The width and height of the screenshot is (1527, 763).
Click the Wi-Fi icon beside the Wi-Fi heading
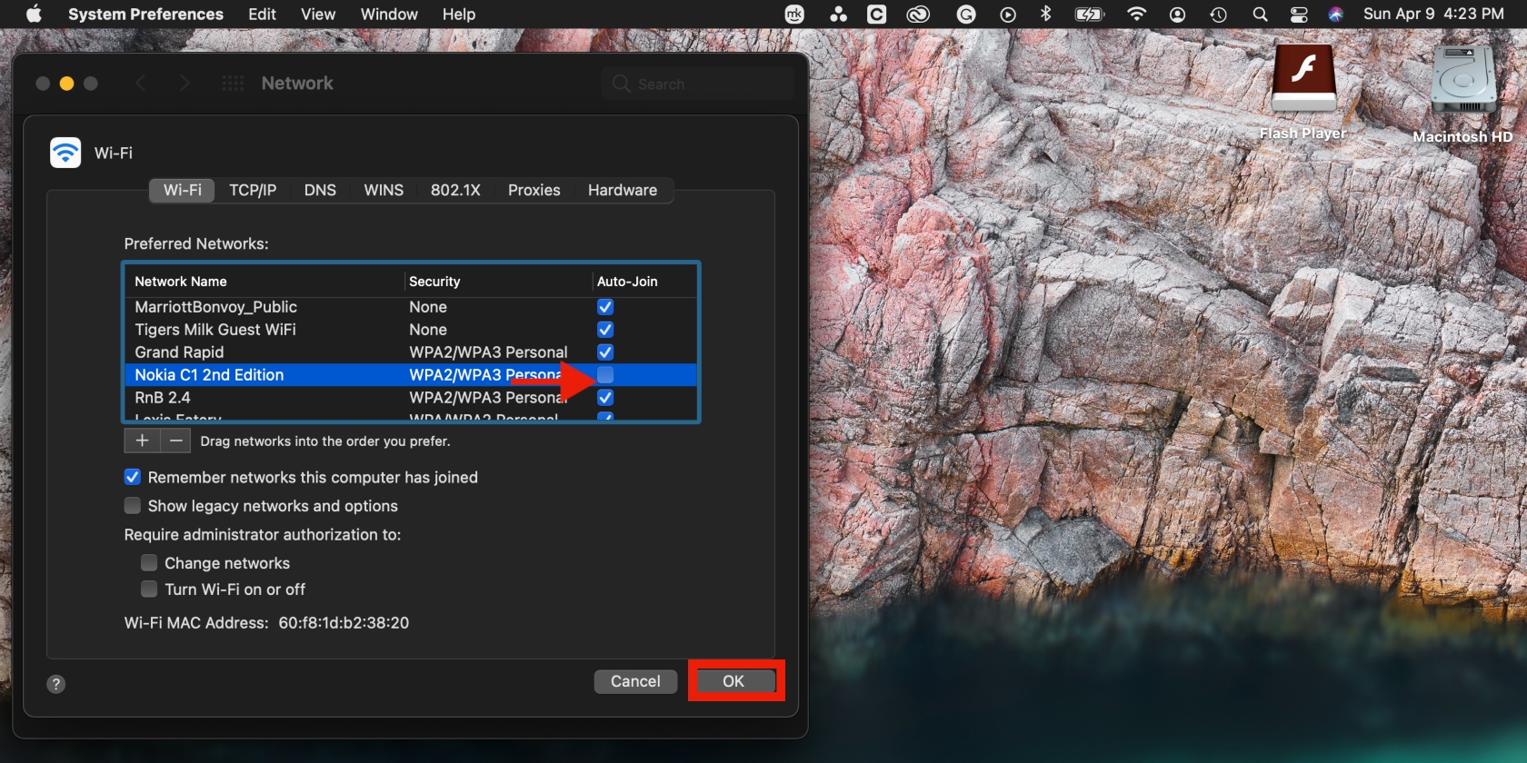[65, 153]
